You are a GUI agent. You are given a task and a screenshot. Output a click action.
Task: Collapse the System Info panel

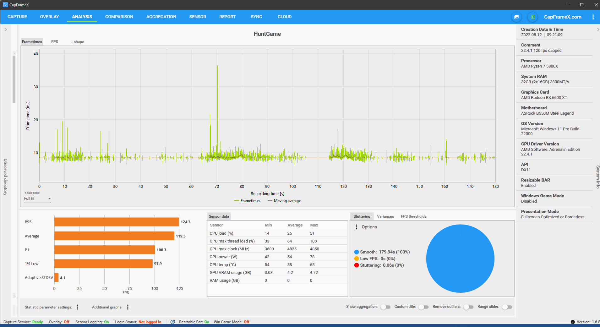(597, 30)
